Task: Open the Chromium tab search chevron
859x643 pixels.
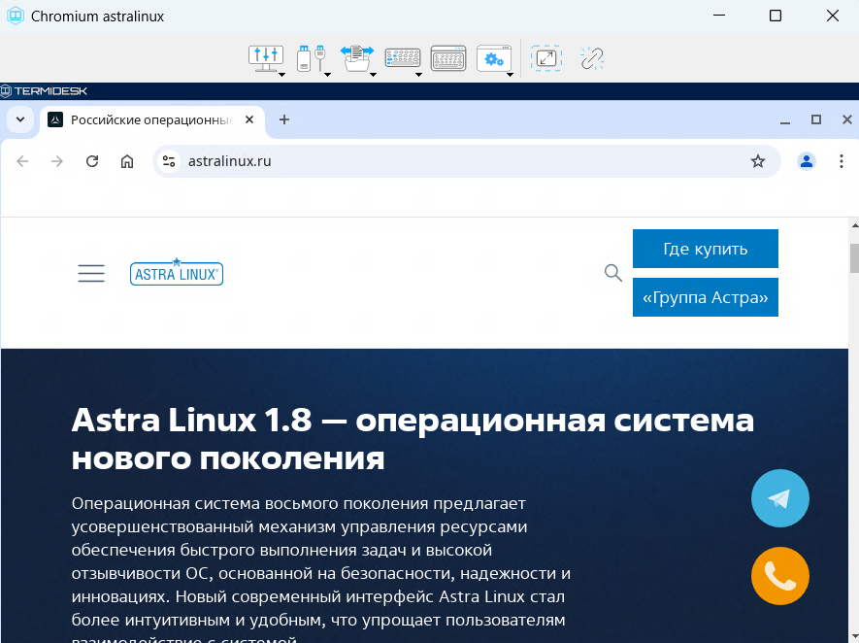Action: coord(20,119)
